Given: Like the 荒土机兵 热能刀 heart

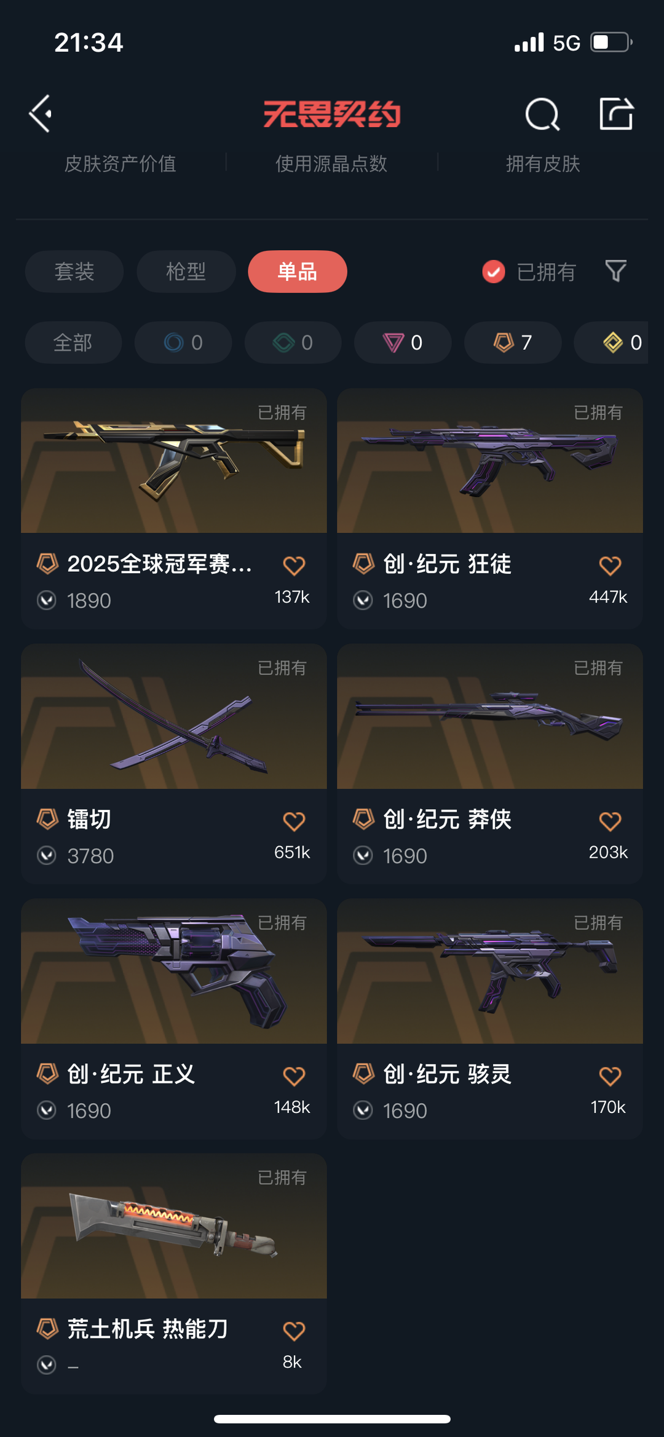Looking at the screenshot, I should (294, 1331).
